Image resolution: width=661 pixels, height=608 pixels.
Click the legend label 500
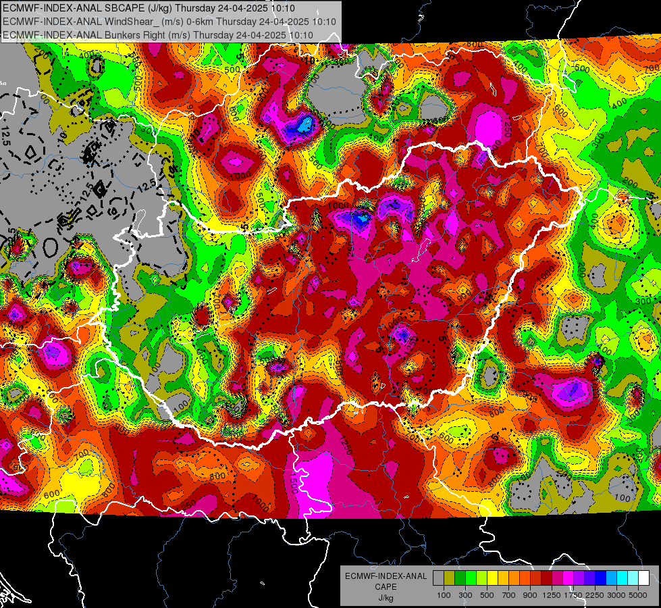(x=487, y=595)
